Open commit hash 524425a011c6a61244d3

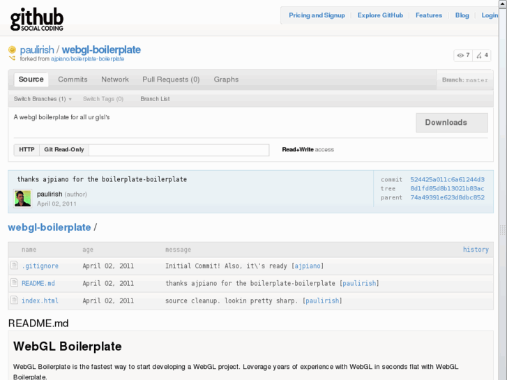pos(447,179)
